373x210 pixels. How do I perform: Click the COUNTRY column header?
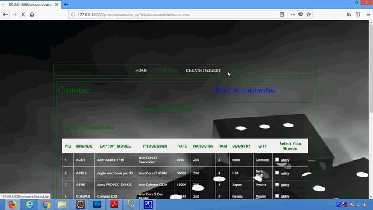tap(241, 146)
